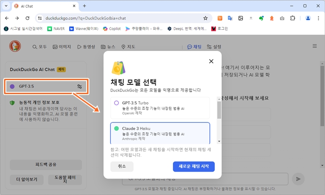Go forward in browser history

(17, 18)
